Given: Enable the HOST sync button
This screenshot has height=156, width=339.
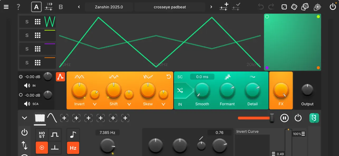Looking at the screenshot, I should tap(42, 135).
